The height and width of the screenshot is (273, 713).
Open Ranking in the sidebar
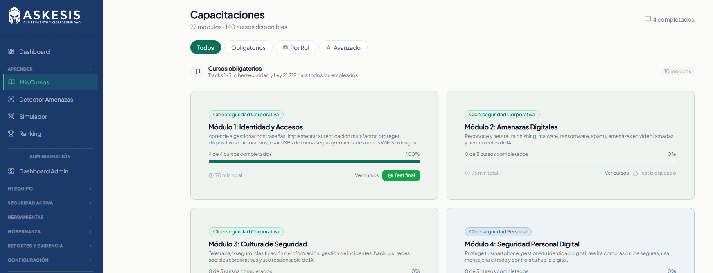click(50, 133)
